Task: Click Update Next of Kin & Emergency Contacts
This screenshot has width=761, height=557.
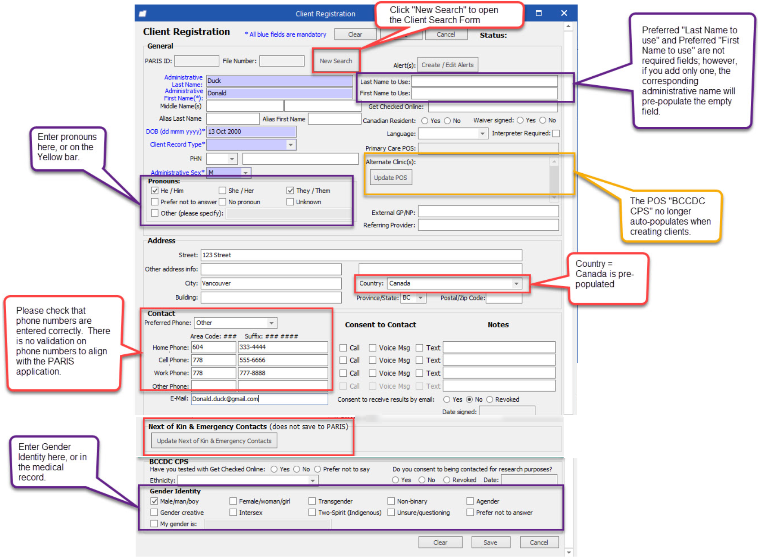Action: pyautogui.click(x=214, y=441)
